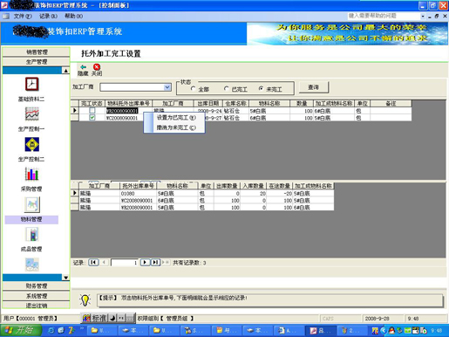Open the 基础资料二 clock icon
The height and width of the screenshot is (337, 449).
(31, 85)
